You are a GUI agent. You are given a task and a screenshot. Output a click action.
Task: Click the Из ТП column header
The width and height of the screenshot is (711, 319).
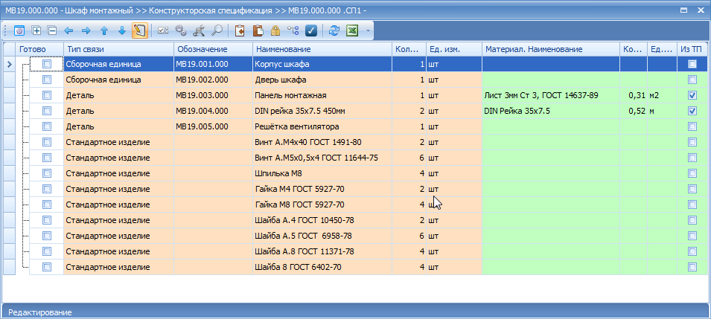(x=692, y=49)
